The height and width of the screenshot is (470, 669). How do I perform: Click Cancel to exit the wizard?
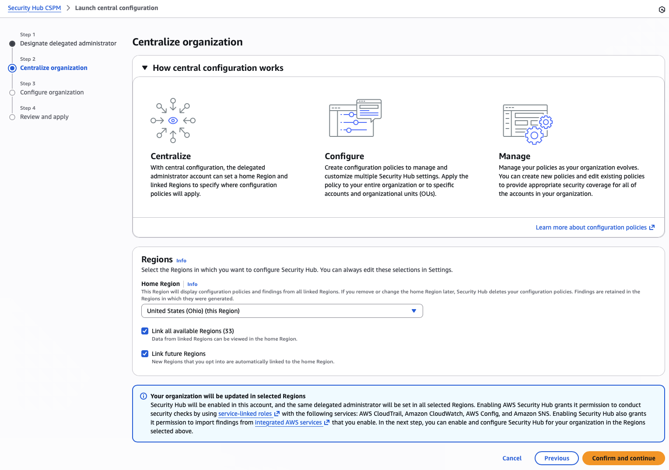click(511, 458)
